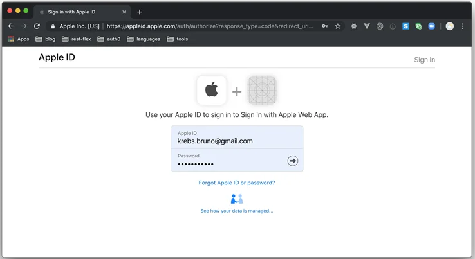Open See how your data is managed

point(237,211)
